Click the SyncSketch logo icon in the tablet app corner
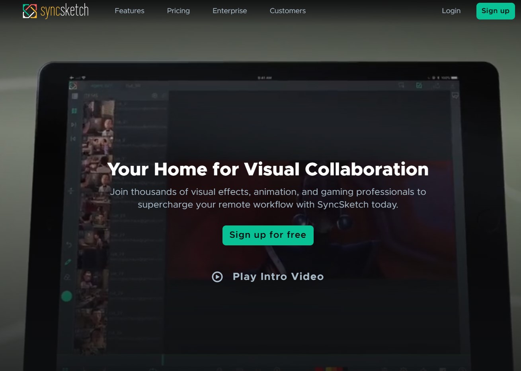Image resolution: width=521 pixels, height=371 pixels. tap(73, 85)
